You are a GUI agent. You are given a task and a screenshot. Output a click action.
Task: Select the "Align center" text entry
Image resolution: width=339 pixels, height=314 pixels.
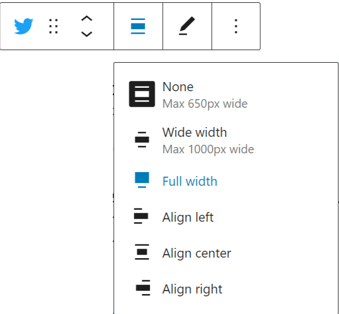[197, 253]
